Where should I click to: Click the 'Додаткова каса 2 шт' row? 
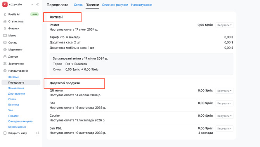click(x=141, y=42)
